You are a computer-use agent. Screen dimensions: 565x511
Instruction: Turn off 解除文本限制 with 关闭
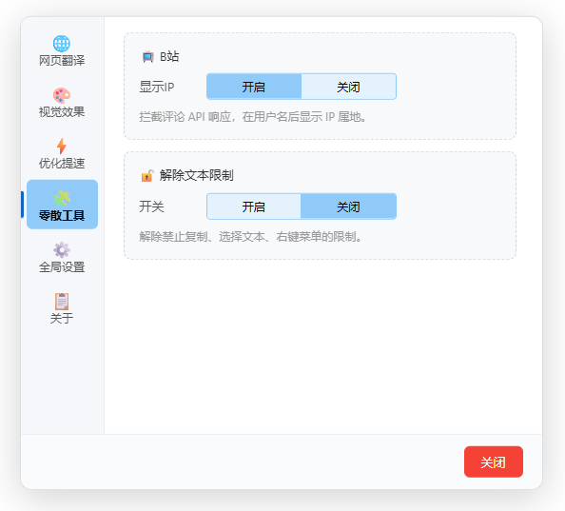coord(348,206)
